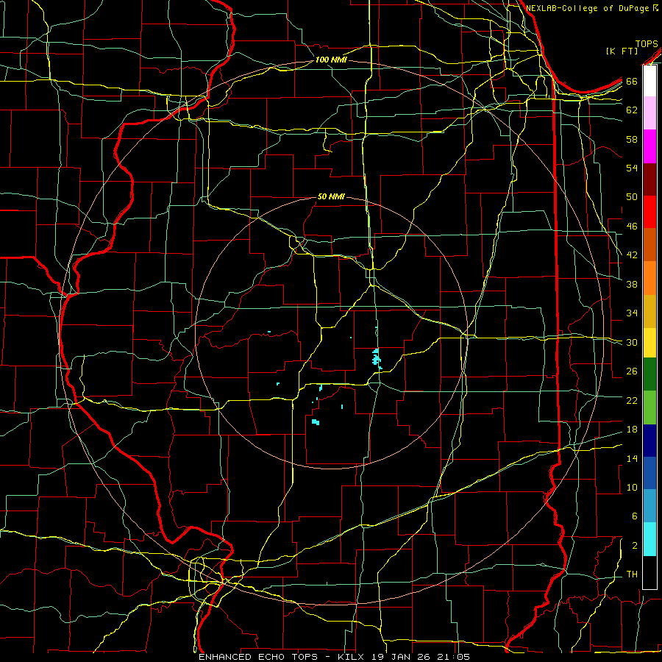The height and width of the screenshot is (662, 662).
Task: Click the NEXLAB-College of DuPage text
Action: 588,8
